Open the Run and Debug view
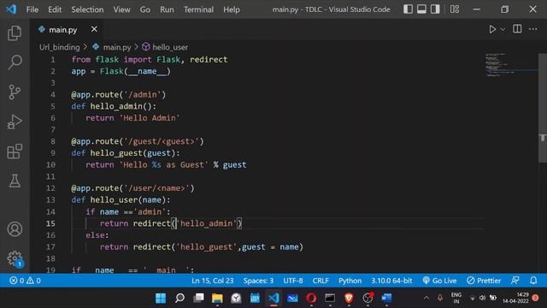This screenshot has width=547, height=308. pos(15,121)
